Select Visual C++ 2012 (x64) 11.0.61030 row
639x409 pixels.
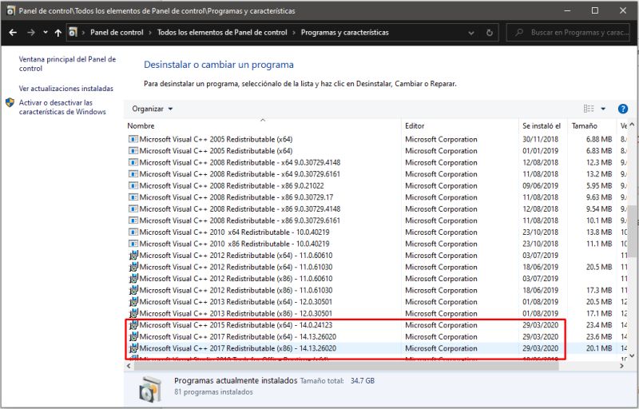376,267
